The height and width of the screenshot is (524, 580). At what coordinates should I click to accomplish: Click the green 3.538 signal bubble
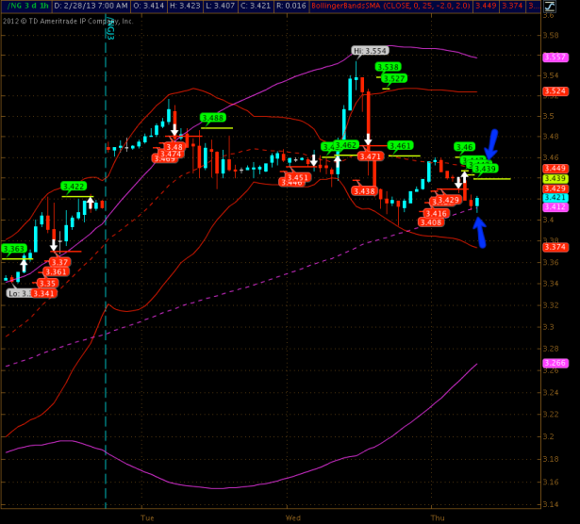(388, 67)
